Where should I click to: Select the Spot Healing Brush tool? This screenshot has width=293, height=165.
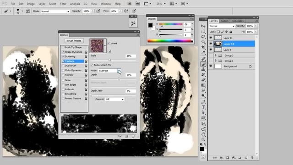pyautogui.click(x=203, y=59)
